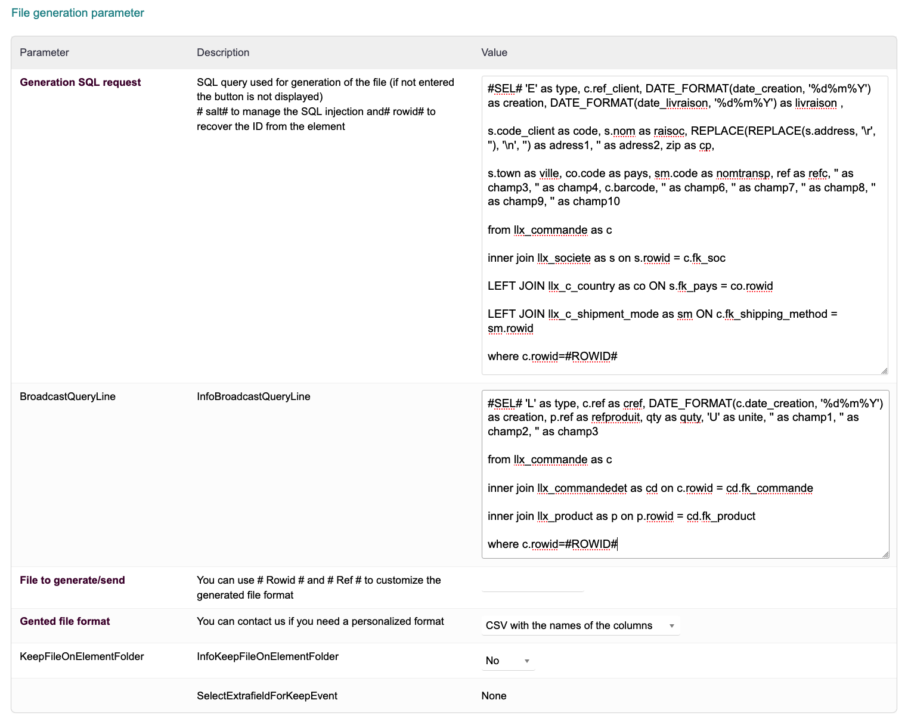Click the Generation SQL request label

(x=80, y=82)
